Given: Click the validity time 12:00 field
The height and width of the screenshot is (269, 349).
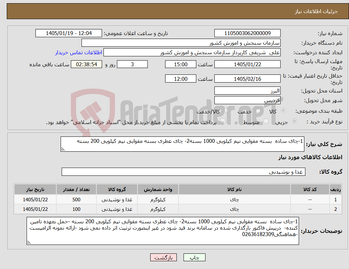Looking at the screenshot, I should point(180,79).
